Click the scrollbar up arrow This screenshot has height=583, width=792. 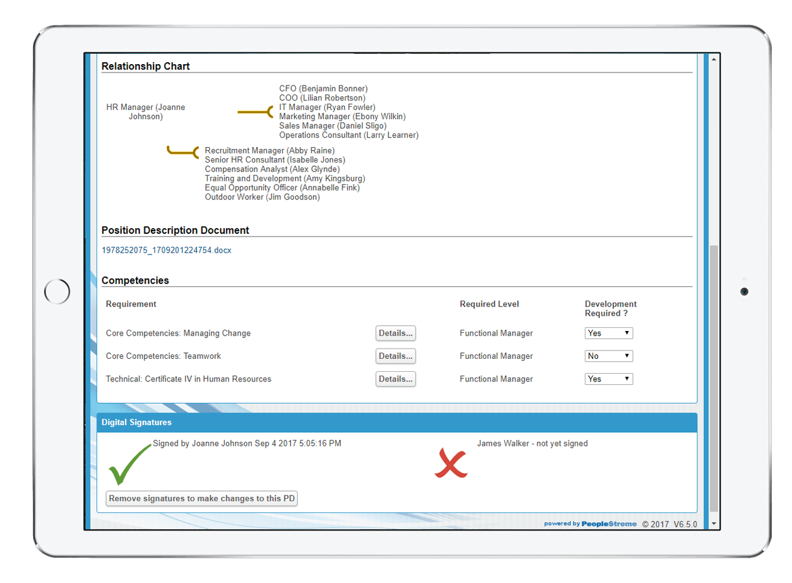pos(714,58)
